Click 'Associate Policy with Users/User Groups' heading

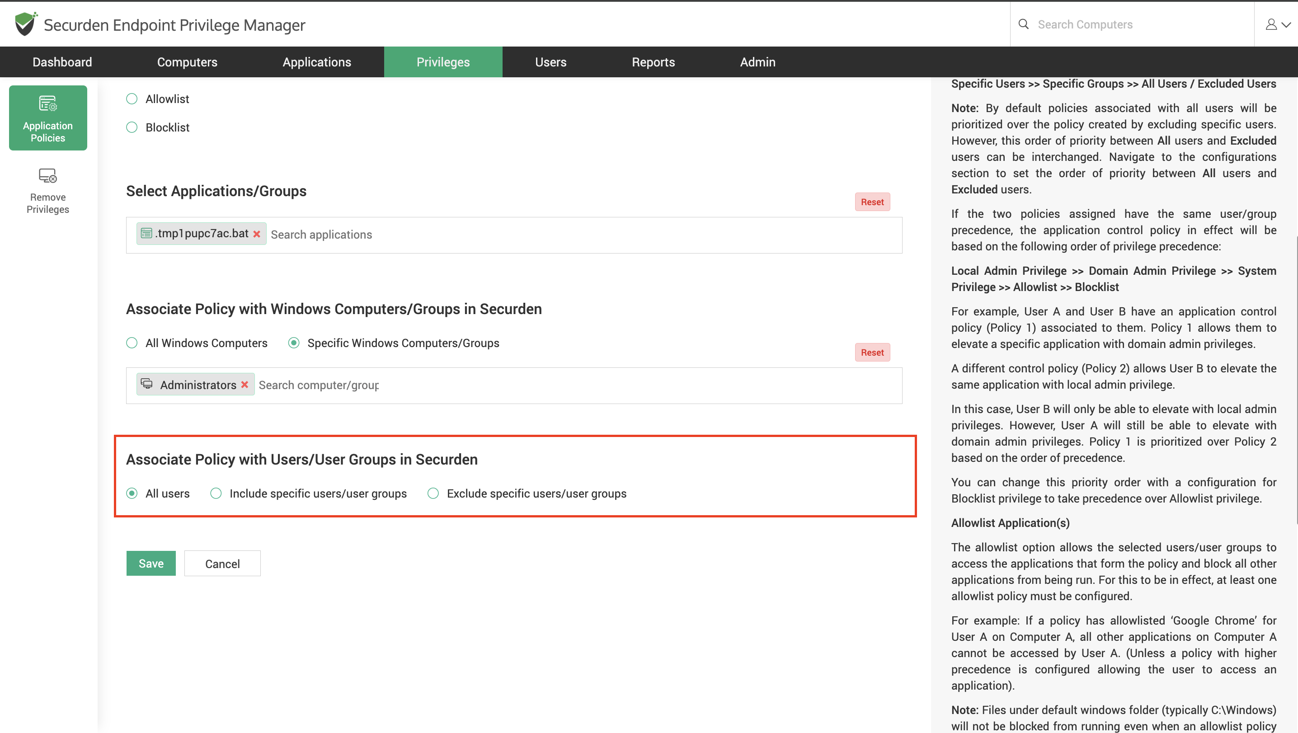pos(302,460)
